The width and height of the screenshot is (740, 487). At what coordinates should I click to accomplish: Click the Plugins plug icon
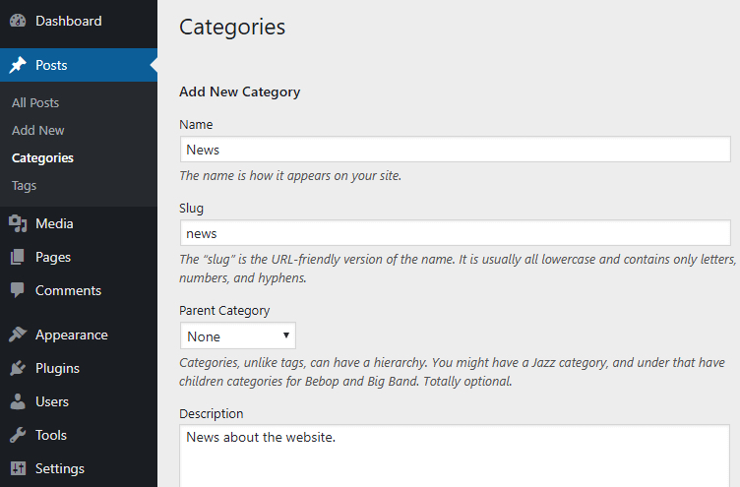click(x=18, y=368)
